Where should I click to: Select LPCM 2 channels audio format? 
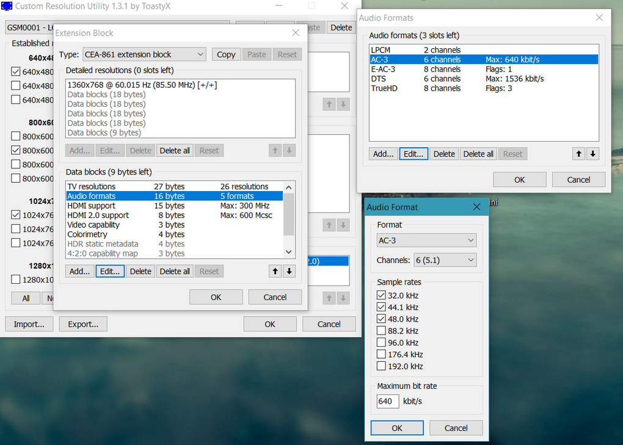click(484, 49)
